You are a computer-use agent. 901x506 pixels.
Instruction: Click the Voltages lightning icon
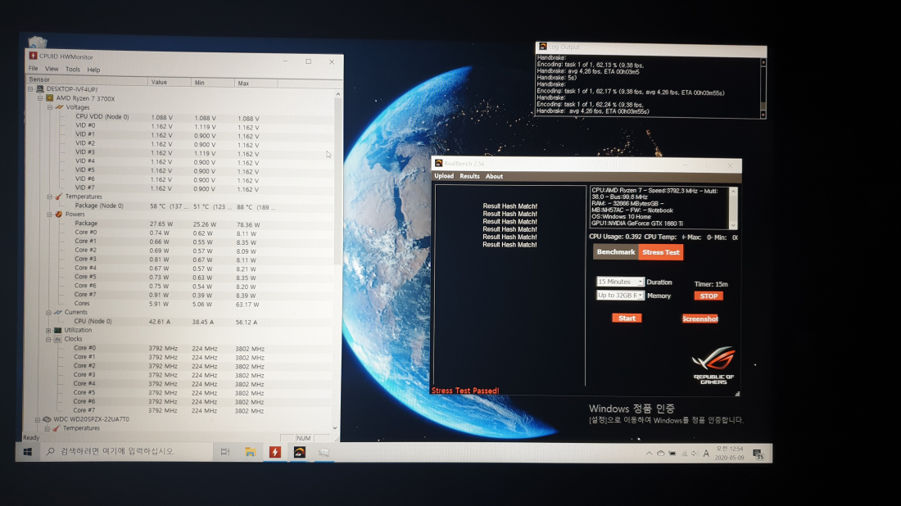(x=59, y=107)
